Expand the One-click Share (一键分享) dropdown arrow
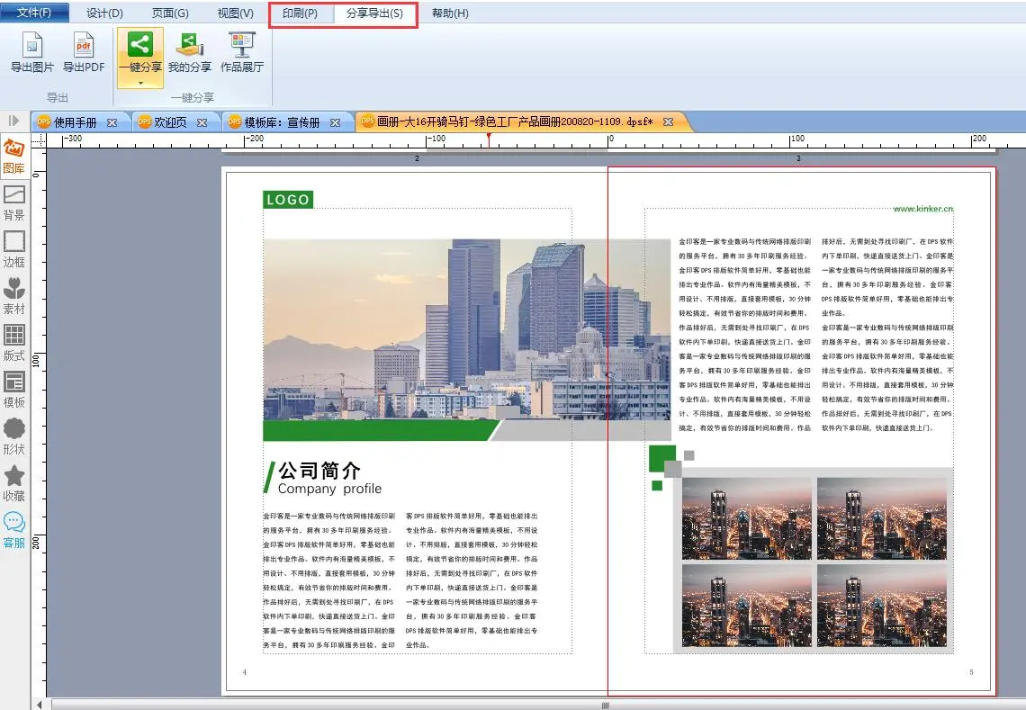1026x710 pixels. coord(139,82)
